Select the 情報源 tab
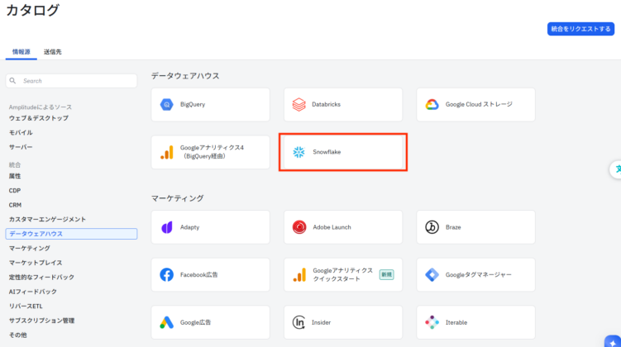The width and height of the screenshot is (621, 347). coord(21,52)
